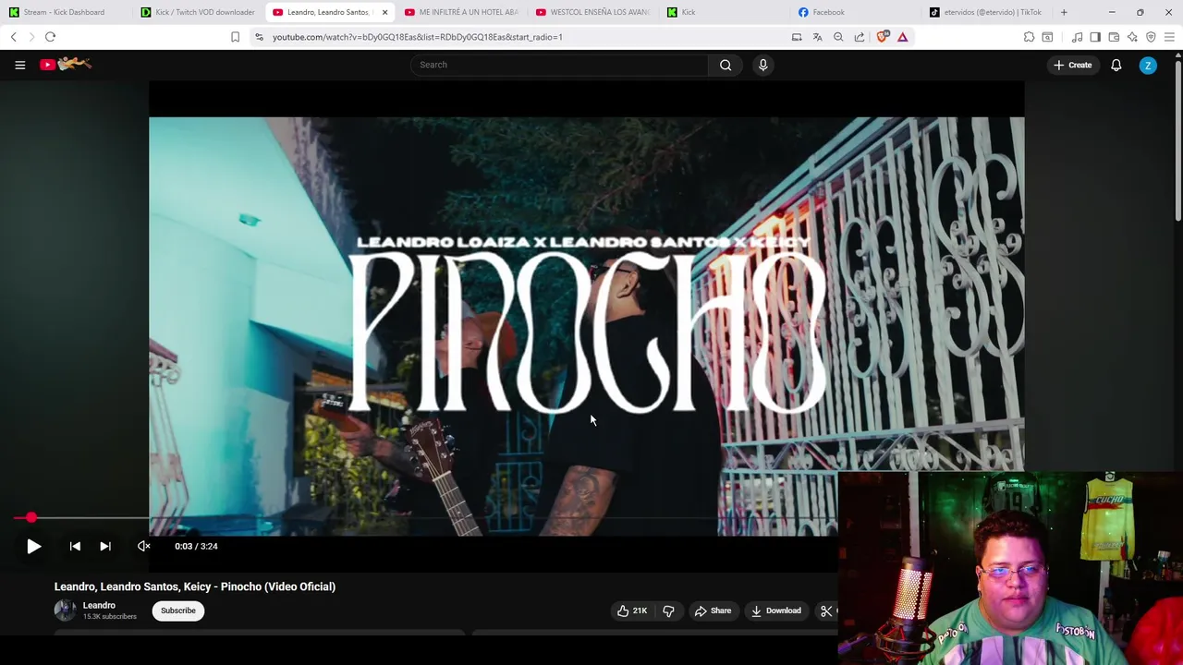
Task: Share this page link icon
Action: tap(860, 37)
